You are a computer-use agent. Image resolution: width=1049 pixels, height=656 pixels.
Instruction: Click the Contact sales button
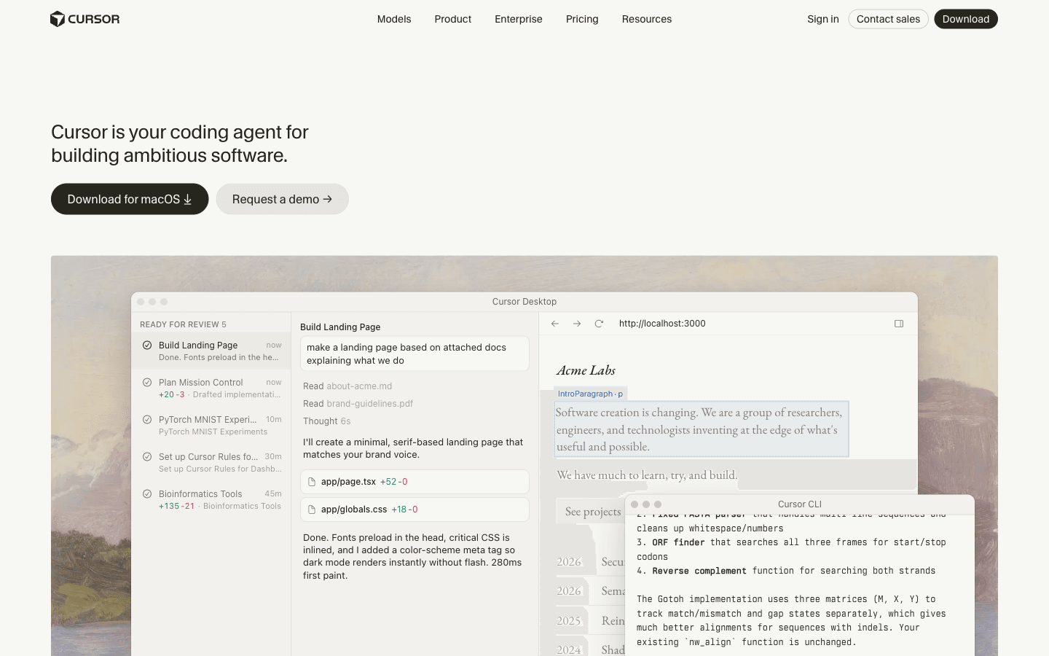tap(888, 19)
